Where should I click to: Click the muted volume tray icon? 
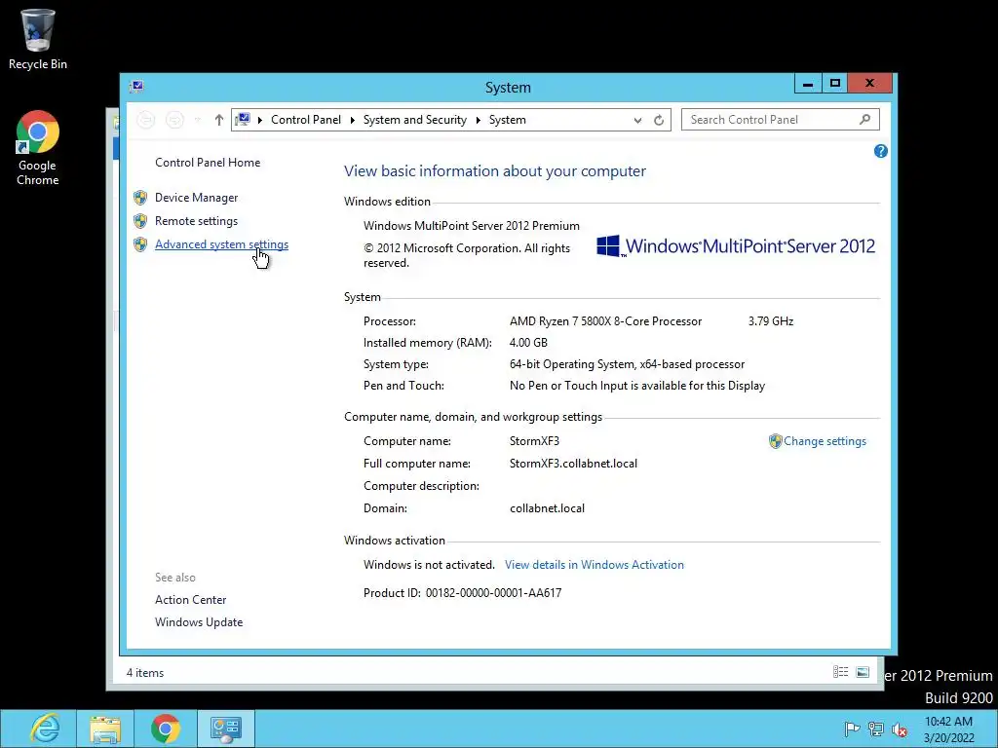[x=900, y=729]
